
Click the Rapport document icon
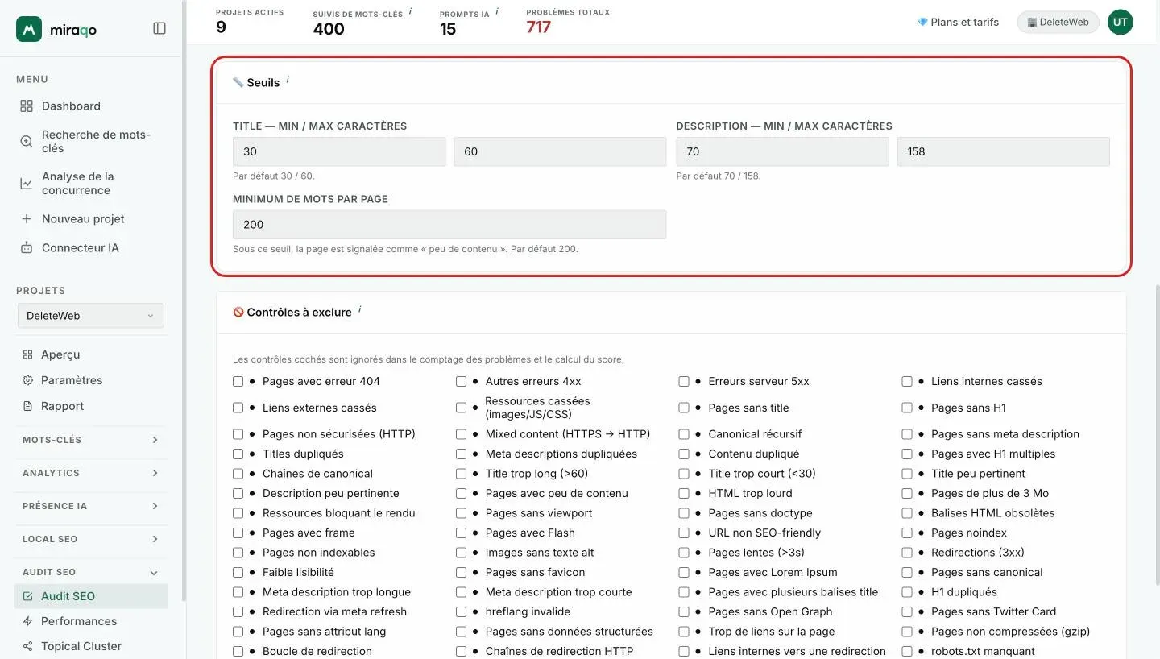coord(27,406)
